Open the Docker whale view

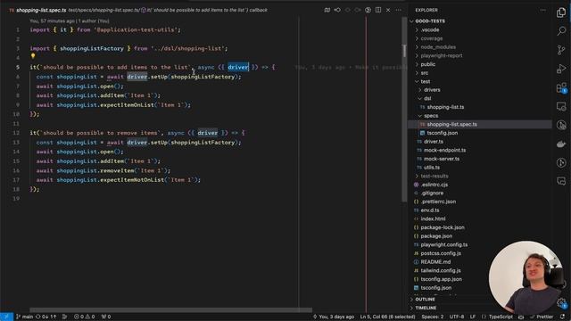click(561, 144)
